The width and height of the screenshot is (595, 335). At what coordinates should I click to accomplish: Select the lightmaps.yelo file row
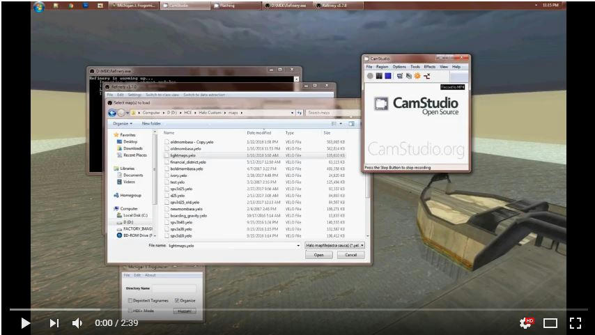pos(254,155)
